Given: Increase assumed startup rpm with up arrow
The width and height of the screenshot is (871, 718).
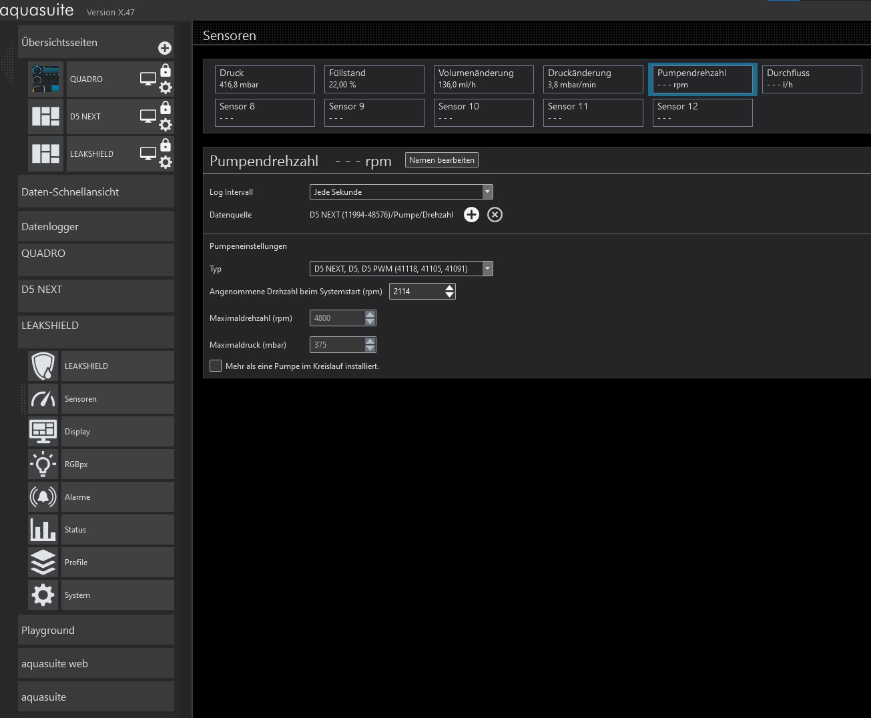Looking at the screenshot, I should (449, 288).
